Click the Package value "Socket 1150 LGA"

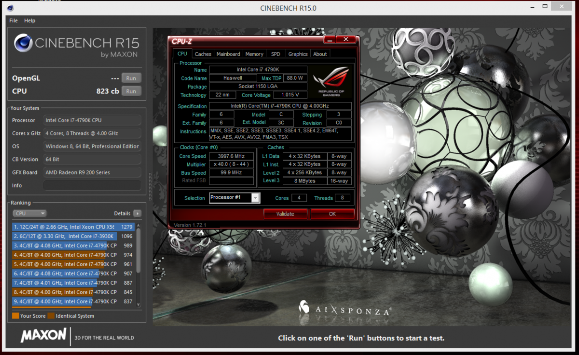pos(258,87)
